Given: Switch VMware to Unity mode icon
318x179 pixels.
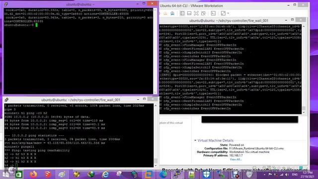Looking at the screenshot, I should pos(203,13).
